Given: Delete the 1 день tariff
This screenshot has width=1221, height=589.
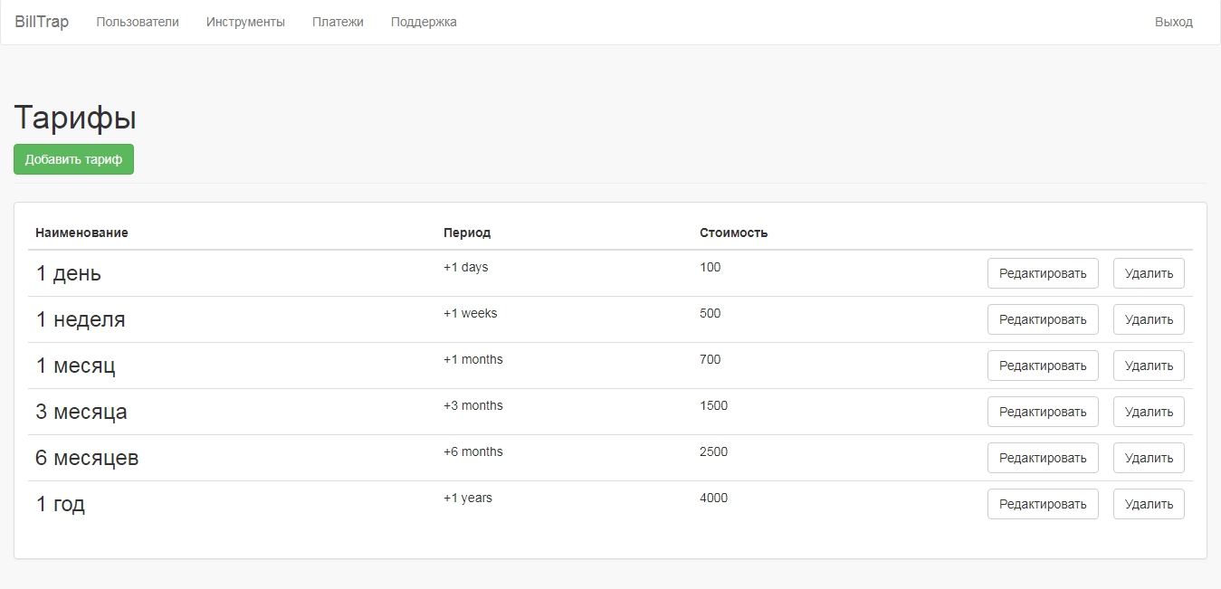Looking at the screenshot, I should [1148, 273].
